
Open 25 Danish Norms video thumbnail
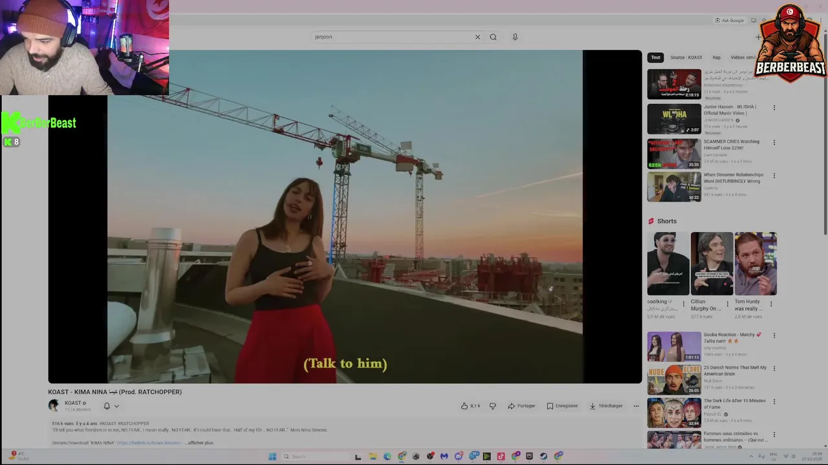click(x=674, y=380)
